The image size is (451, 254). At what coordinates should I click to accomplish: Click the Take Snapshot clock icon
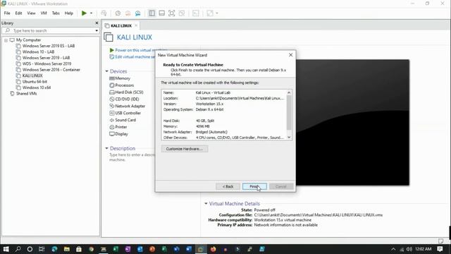tap(118, 13)
